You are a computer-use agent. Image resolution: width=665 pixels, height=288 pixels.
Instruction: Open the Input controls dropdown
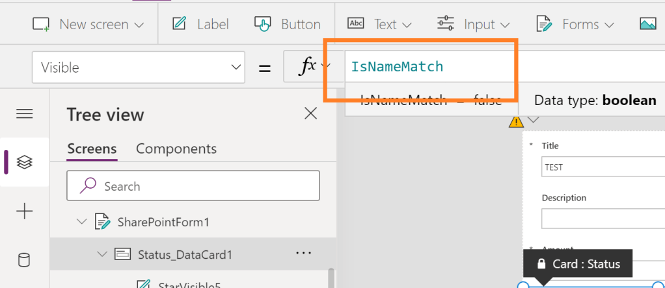(x=473, y=25)
